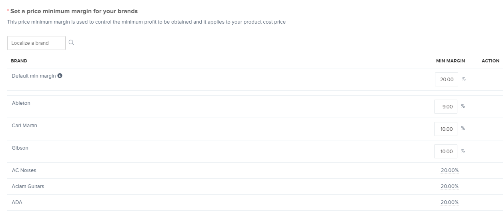Screen dimensions: 503x218
Task: Click the ADA brand name
Action: (x=17, y=202)
